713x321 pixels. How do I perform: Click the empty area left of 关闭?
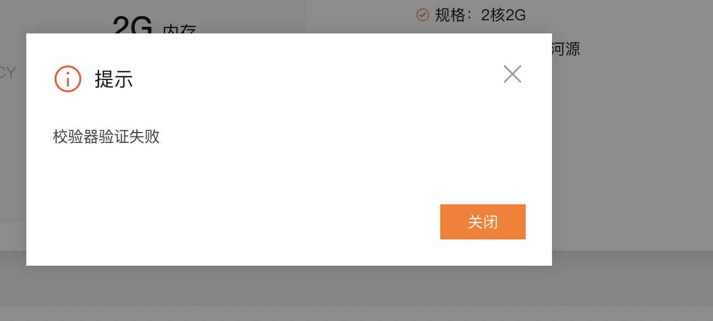tap(246, 222)
